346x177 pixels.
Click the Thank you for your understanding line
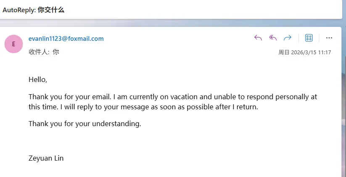pyautogui.click(x=85, y=124)
